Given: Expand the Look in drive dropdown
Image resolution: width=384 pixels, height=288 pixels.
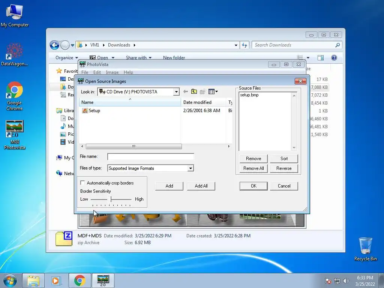Looking at the screenshot, I should click(176, 92).
